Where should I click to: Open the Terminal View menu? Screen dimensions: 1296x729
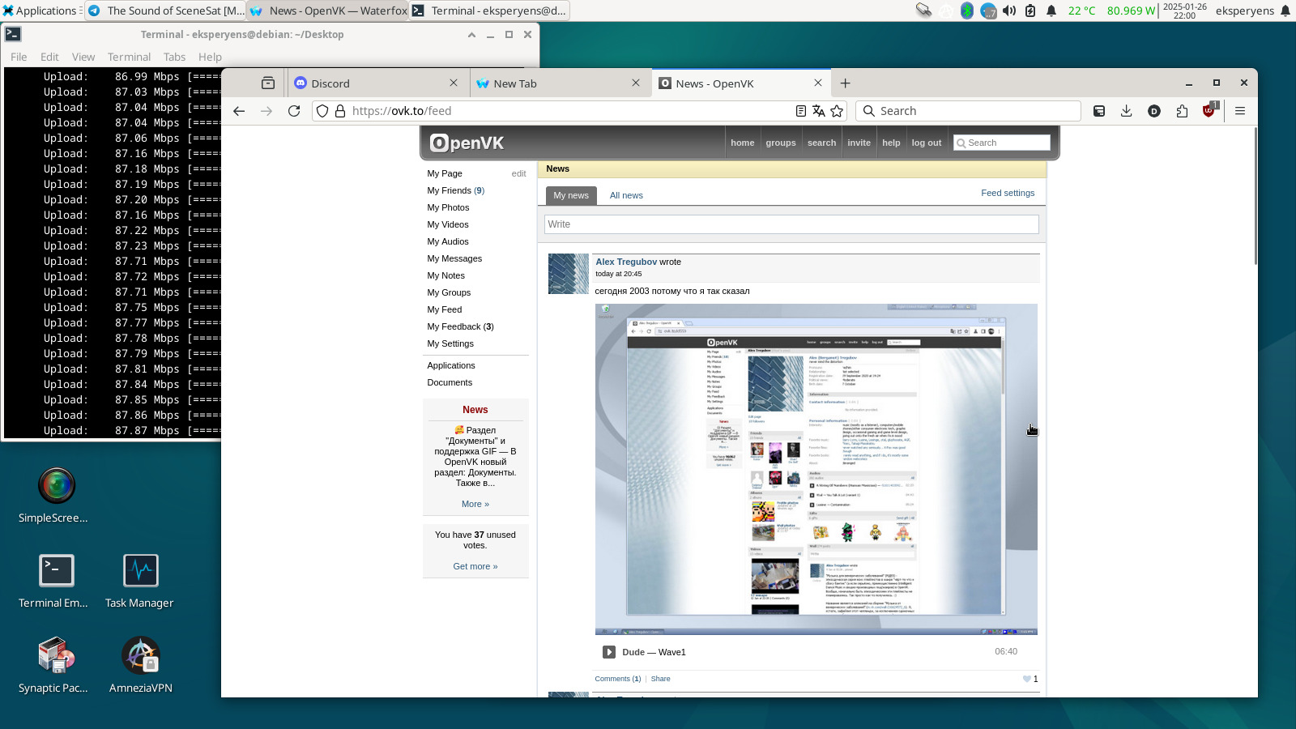pos(83,57)
